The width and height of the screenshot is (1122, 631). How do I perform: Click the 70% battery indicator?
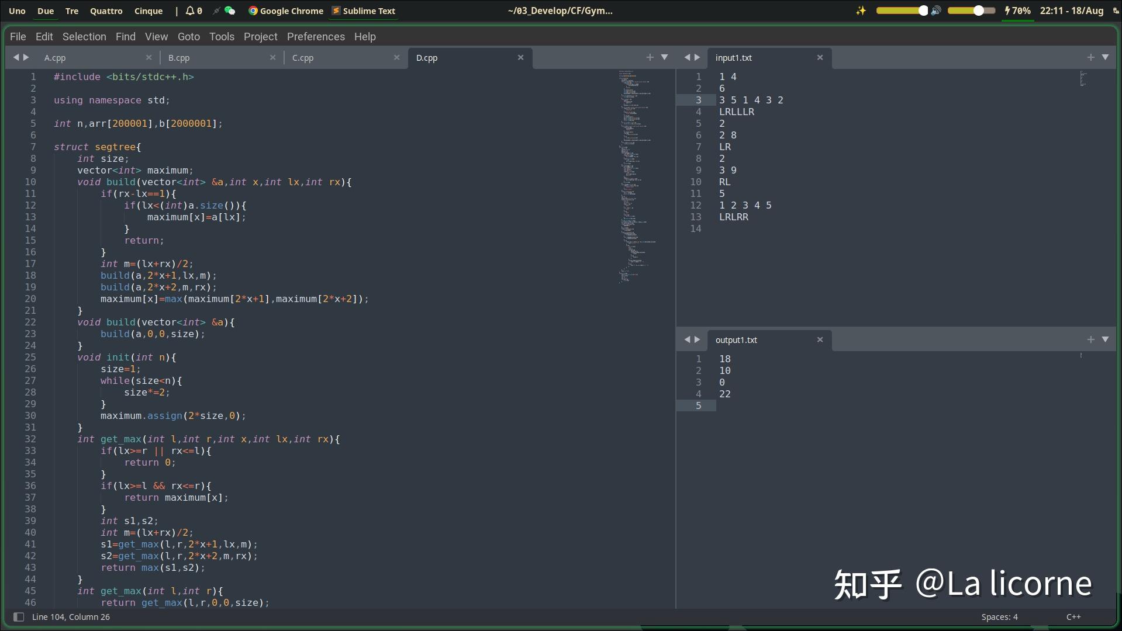1019,11
